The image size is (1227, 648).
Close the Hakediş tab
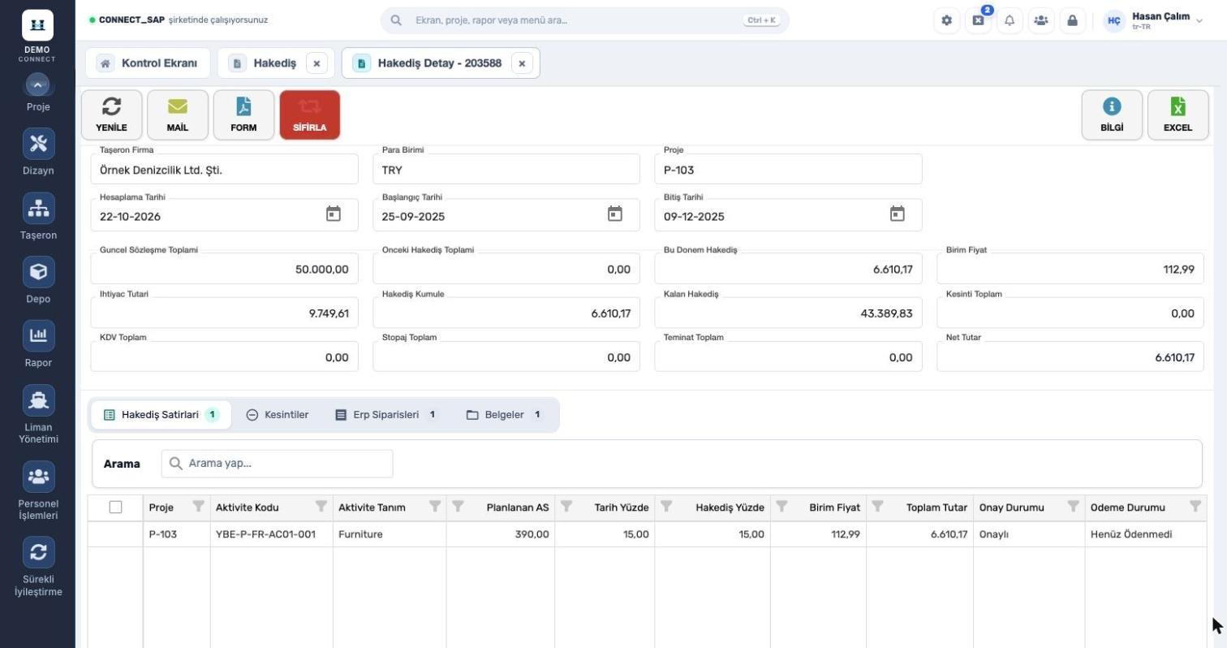pyautogui.click(x=316, y=63)
